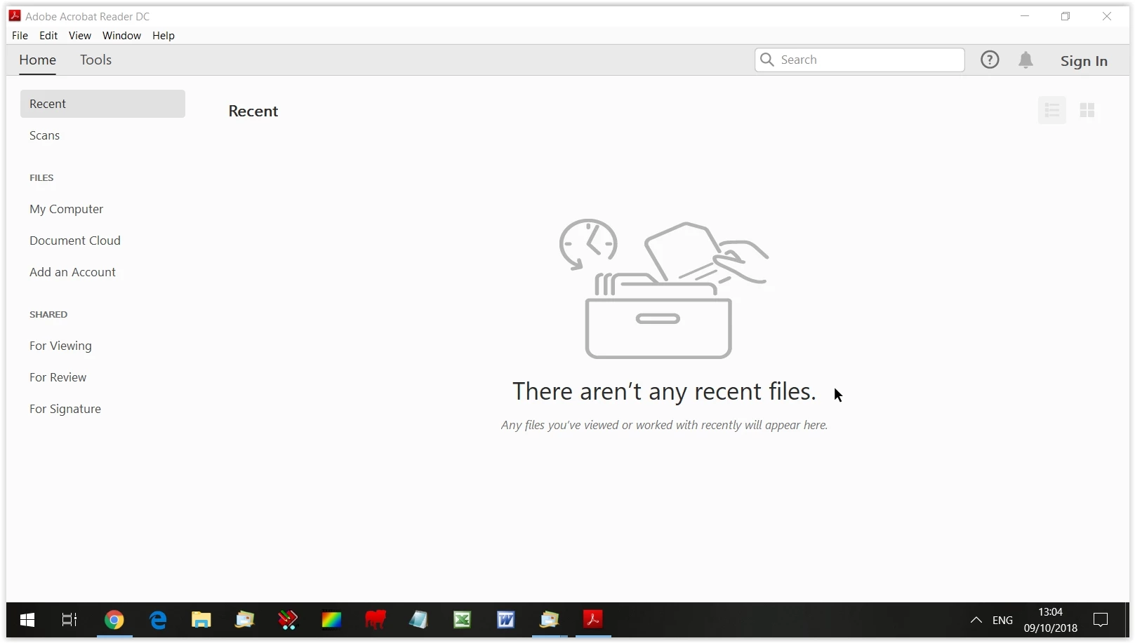The image size is (1135, 643).
Task: Open Task View in the taskbar
Action: tap(69, 620)
